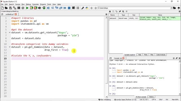Maximize current pane icon

click(74, 8)
